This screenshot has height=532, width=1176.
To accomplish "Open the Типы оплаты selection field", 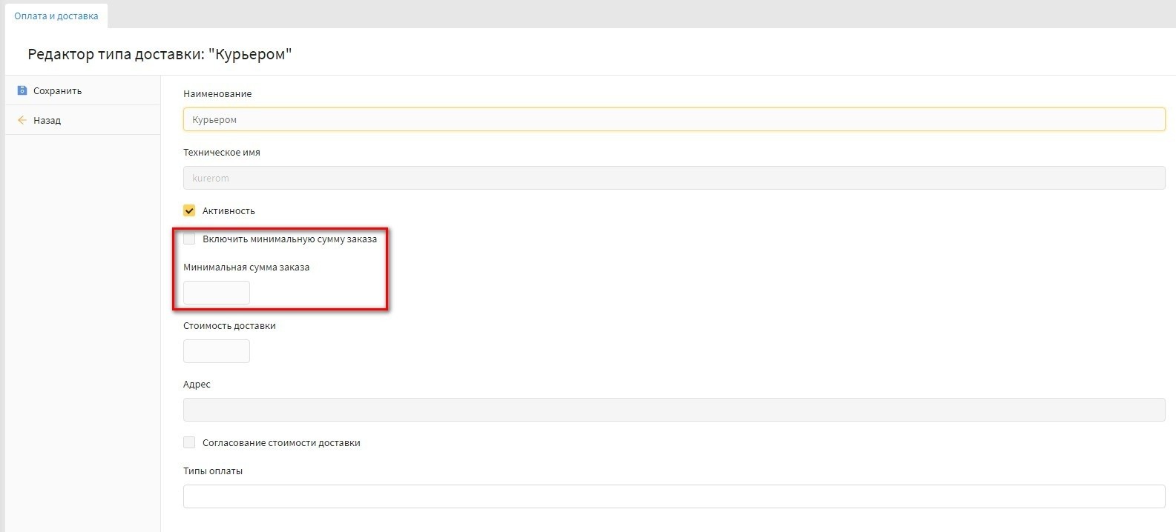I will (x=674, y=496).
